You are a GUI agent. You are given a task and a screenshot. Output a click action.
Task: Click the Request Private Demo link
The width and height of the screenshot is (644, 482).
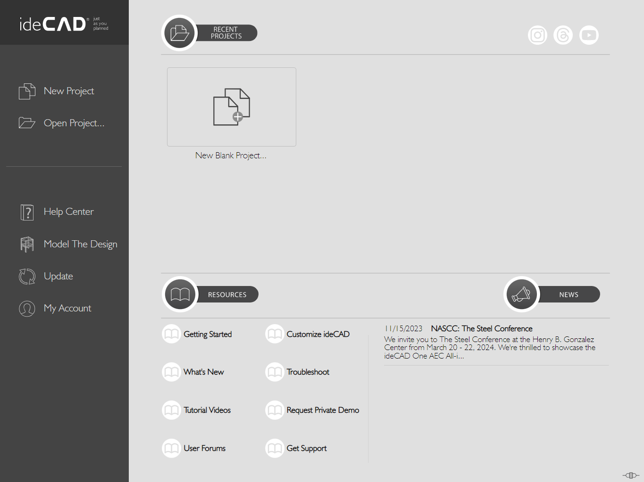(323, 410)
